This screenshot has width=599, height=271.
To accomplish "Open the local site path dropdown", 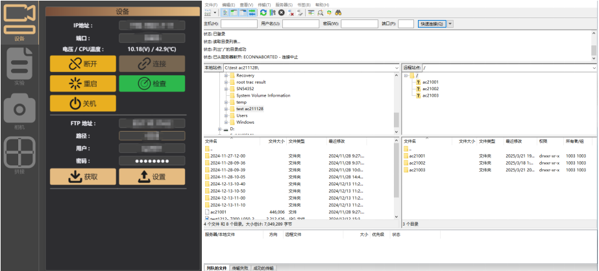I will click(396, 67).
